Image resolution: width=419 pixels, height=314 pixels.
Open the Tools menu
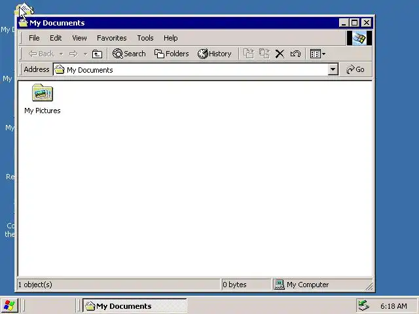(145, 38)
